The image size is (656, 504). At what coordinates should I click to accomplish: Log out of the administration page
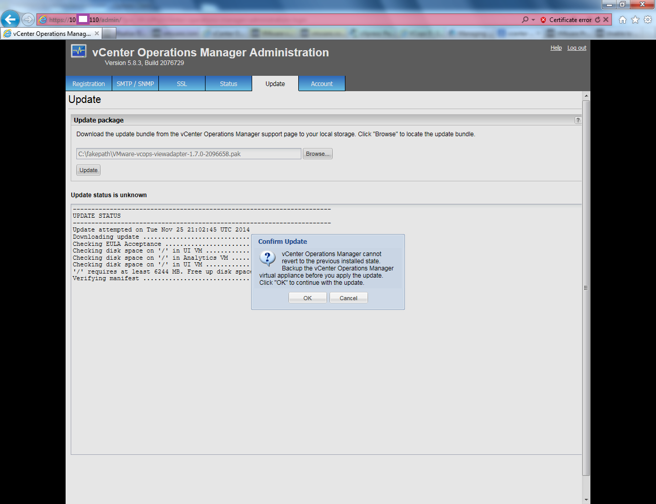pyautogui.click(x=577, y=48)
